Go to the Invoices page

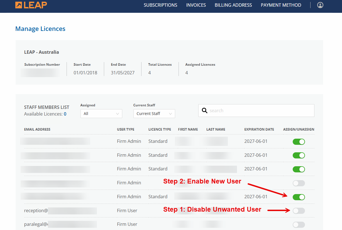point(196,5)
